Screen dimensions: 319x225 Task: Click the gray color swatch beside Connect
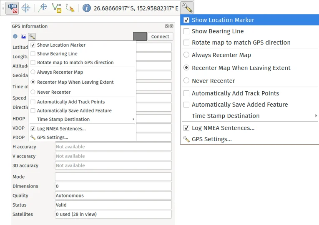click(x=140, y=37)
